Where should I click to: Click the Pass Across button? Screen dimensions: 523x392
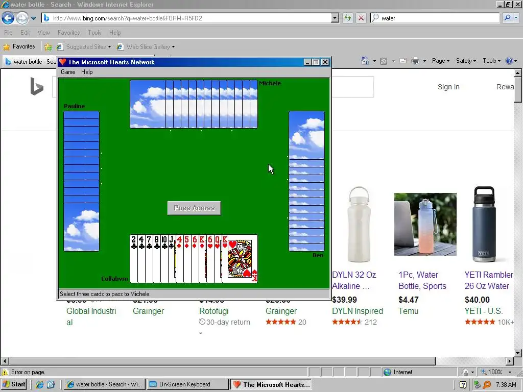tap(194, 208)
